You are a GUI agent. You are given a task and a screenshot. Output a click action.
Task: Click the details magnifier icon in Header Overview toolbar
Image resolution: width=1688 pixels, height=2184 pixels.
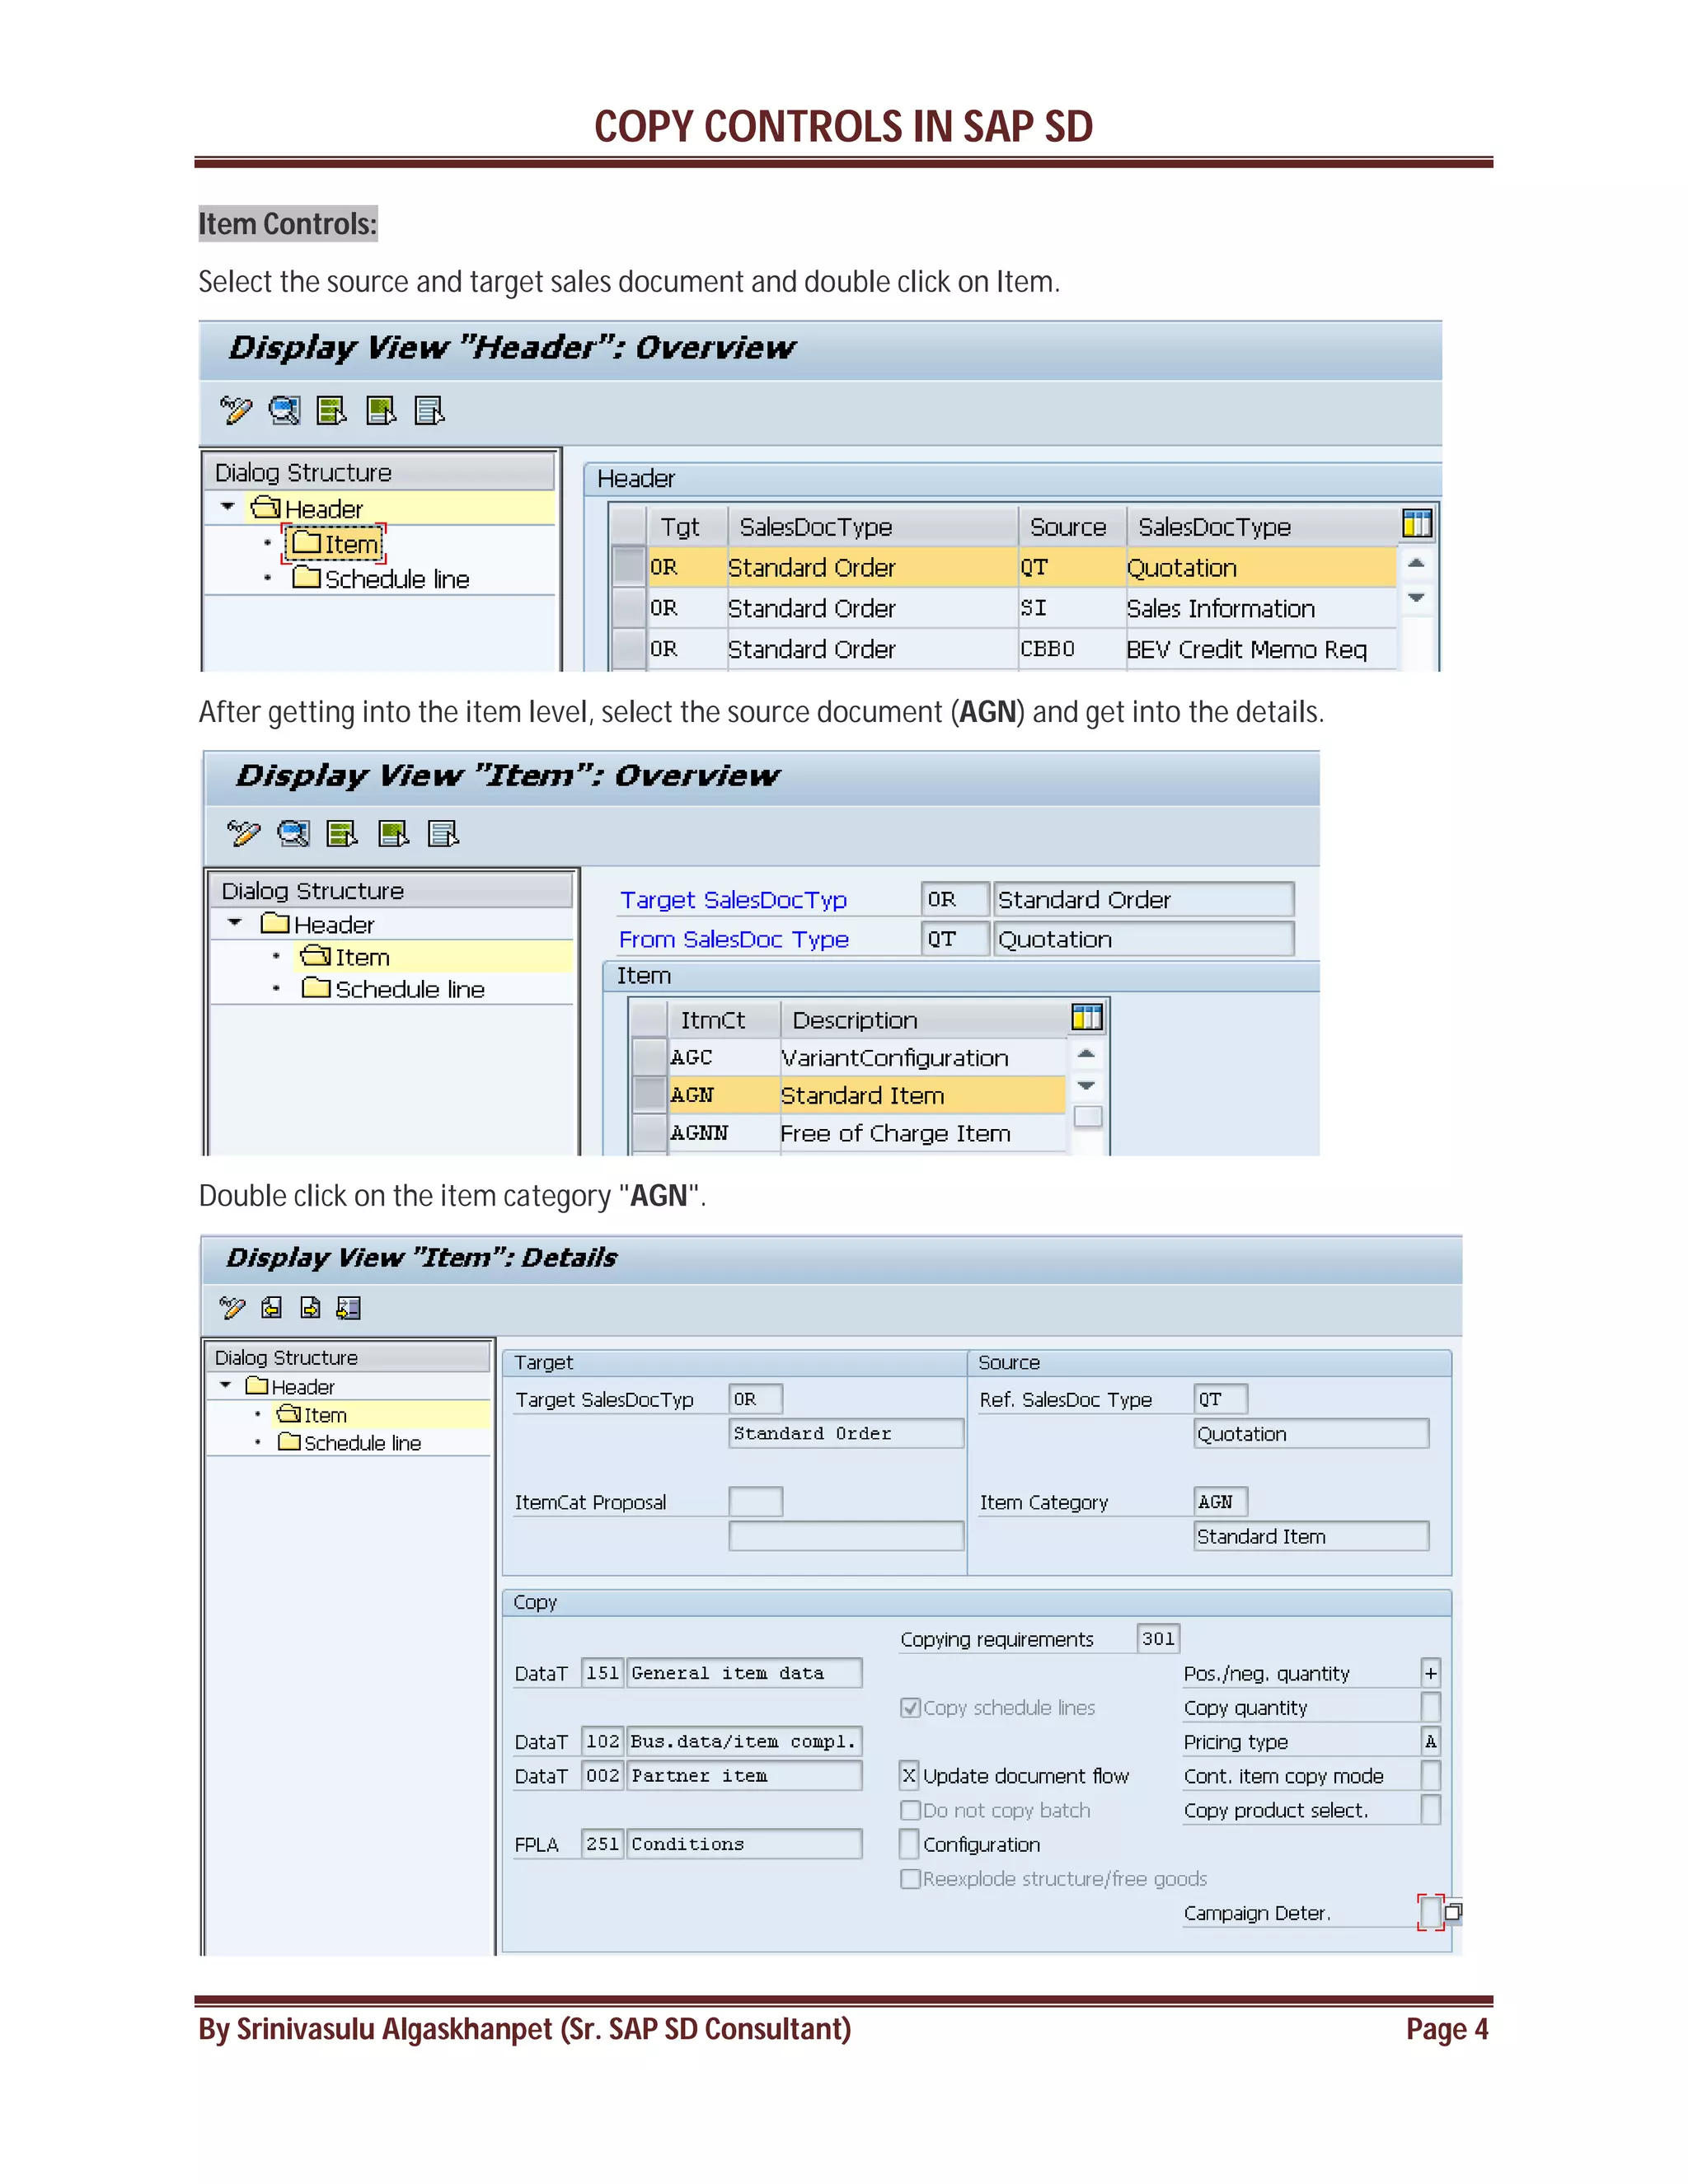click(x=285, y=410)
